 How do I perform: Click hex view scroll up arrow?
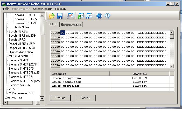click(x=172, y=32)
